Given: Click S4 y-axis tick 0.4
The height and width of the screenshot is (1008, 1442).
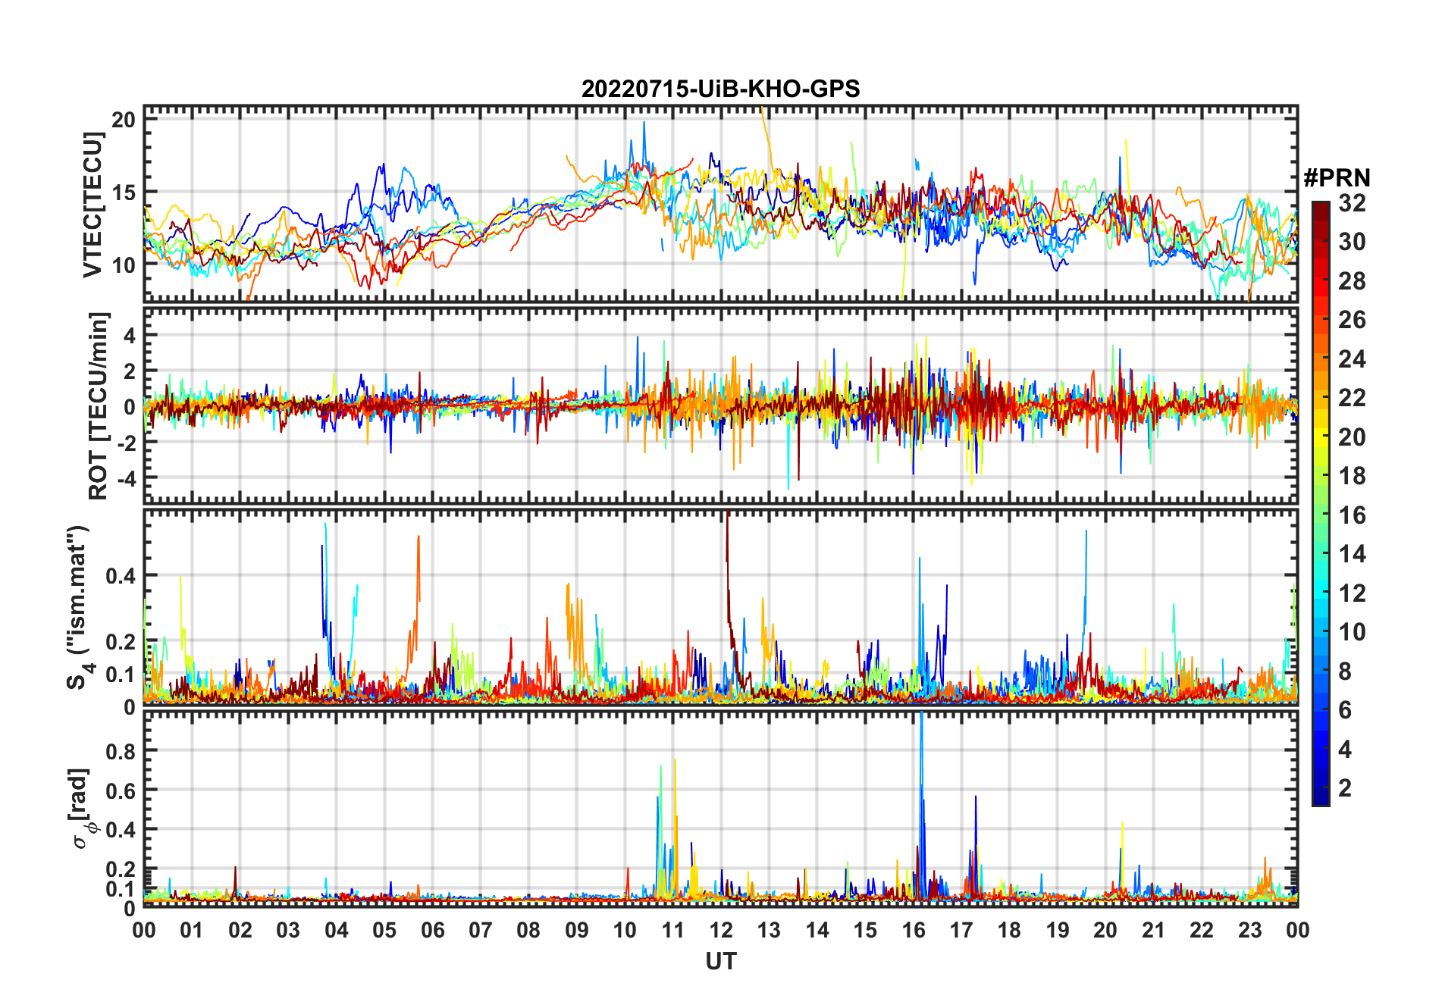Looking at the screenshot, I should (x=121, y=576).
